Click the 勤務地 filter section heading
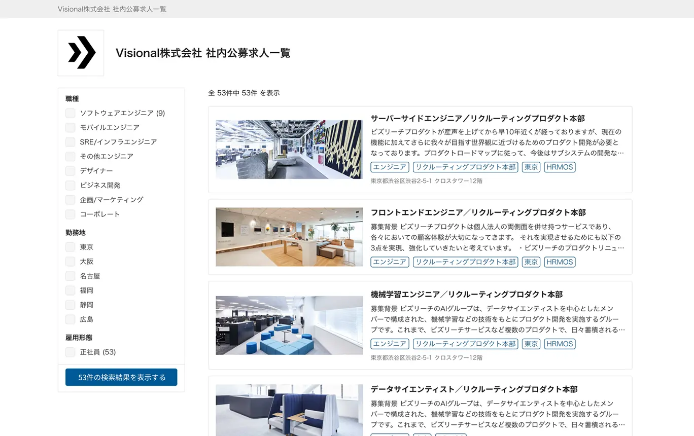This screenshot has width=694, height=436. tap(76, 233)
